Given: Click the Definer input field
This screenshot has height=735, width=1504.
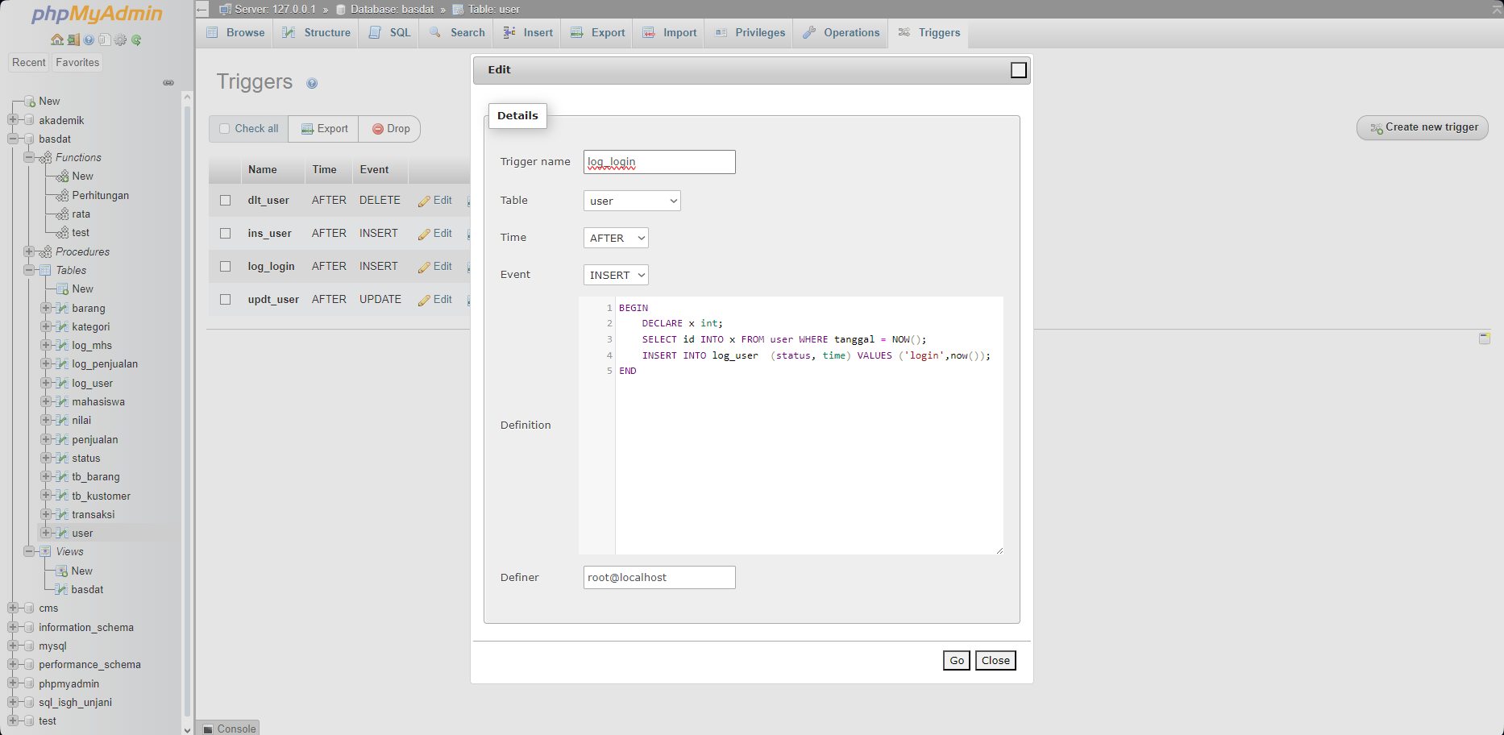Looking at the screenshot, I should [x=659, y=577].
